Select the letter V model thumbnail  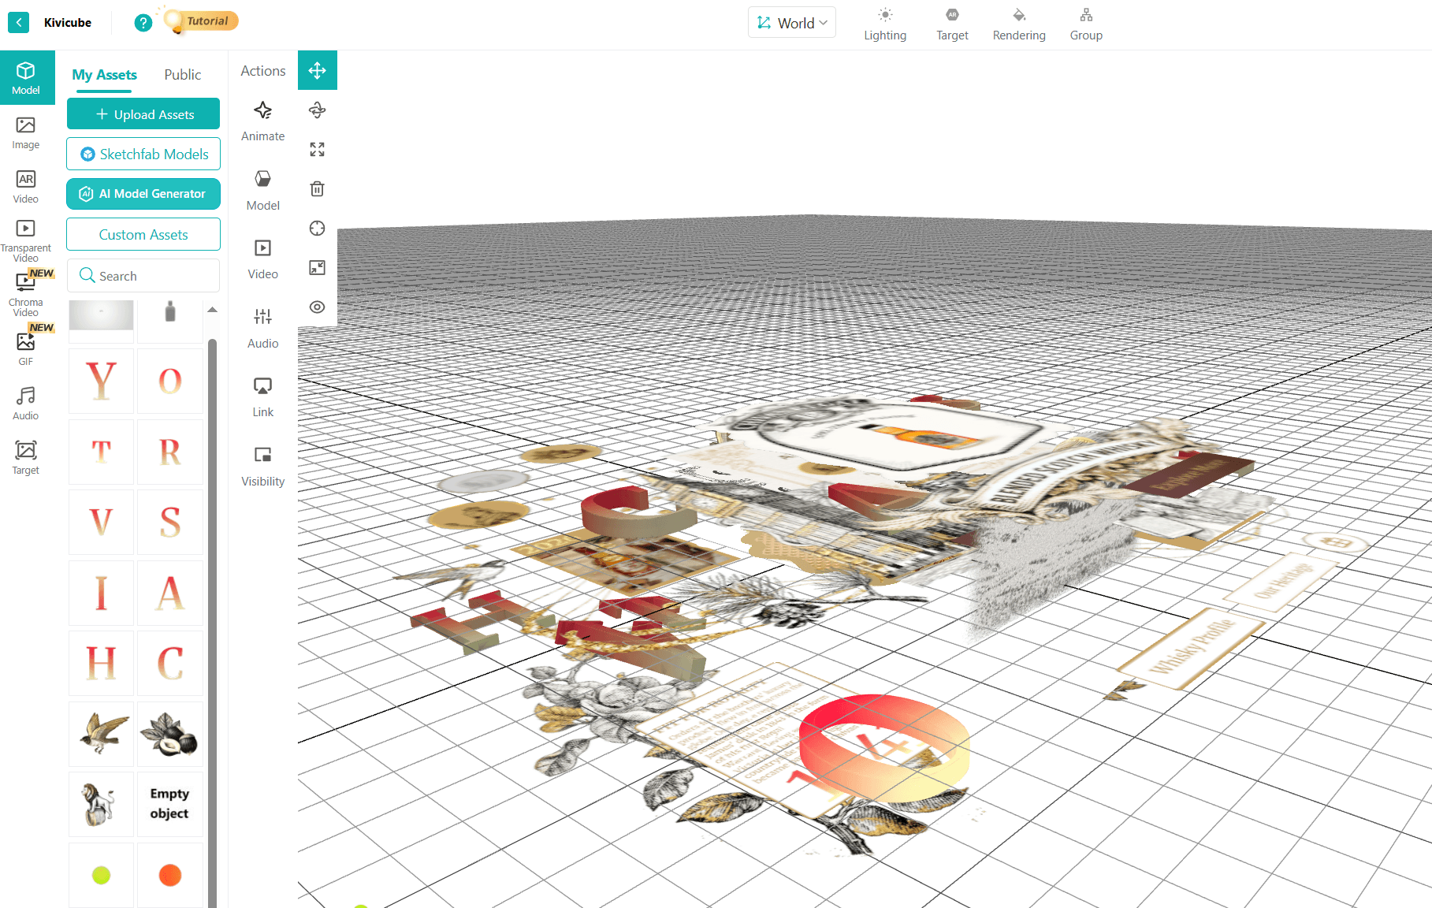(x=101, y=522)
